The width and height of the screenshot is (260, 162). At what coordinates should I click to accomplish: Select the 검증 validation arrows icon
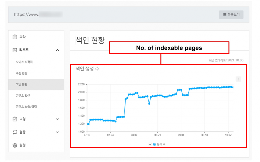(15, 132)
